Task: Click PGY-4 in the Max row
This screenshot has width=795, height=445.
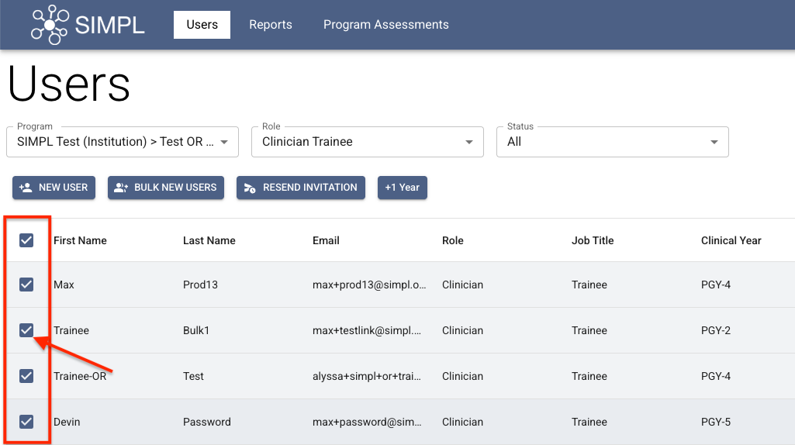Action: point(716,285)
